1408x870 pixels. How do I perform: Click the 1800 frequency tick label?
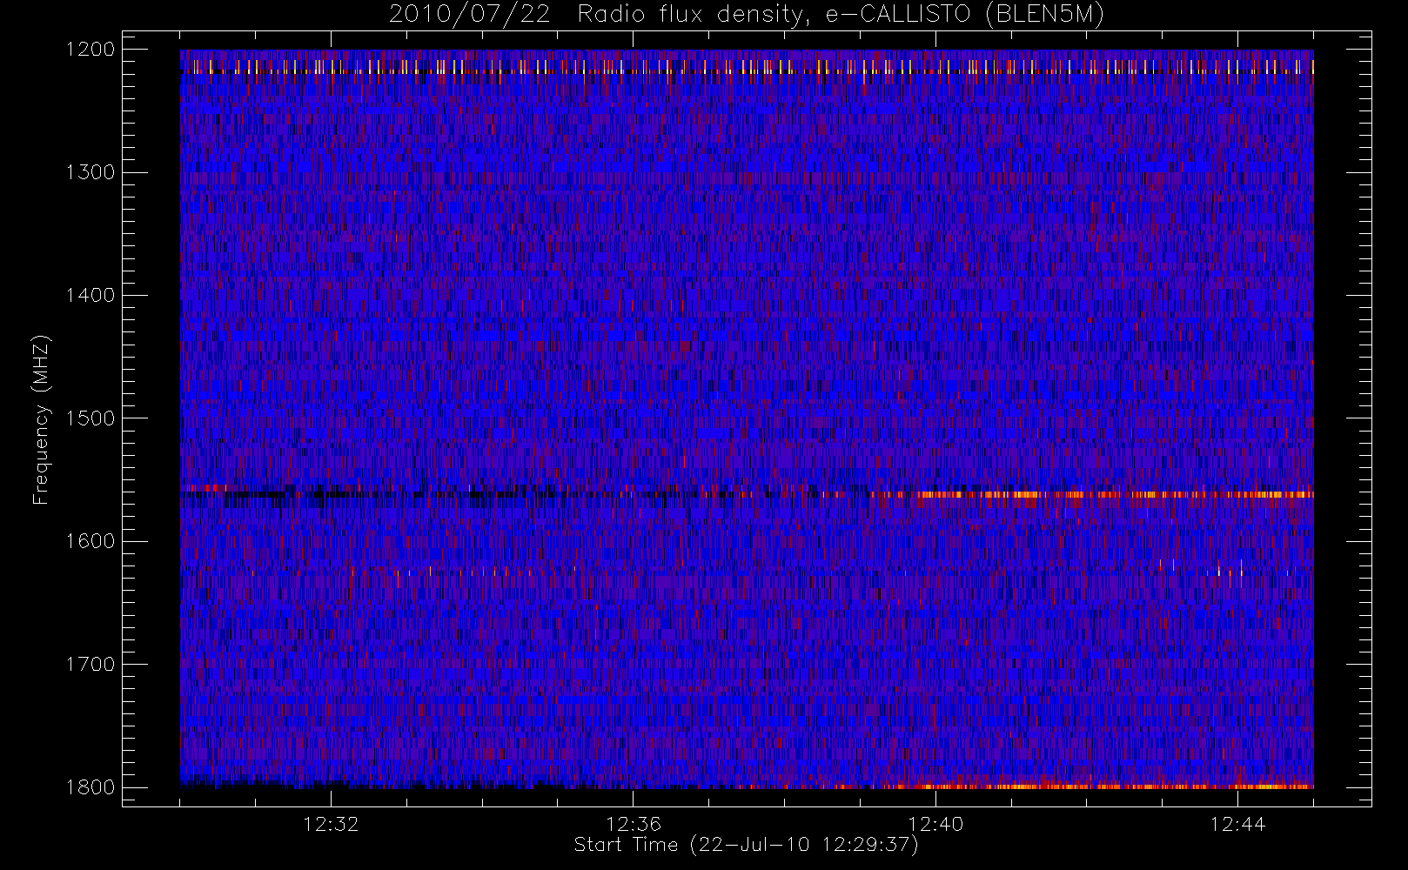[91, 787]
